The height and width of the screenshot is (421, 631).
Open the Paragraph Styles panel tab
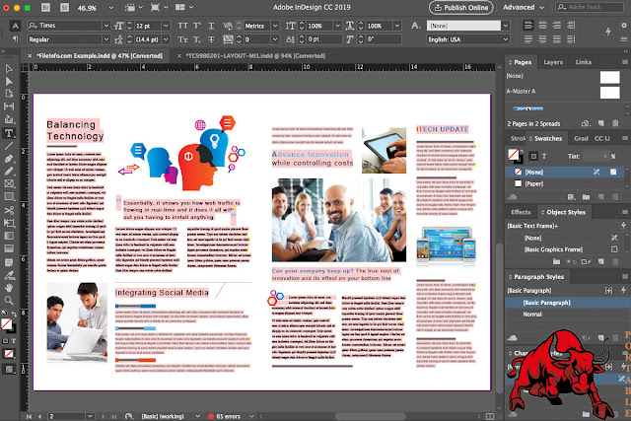(x=538, y=277)
